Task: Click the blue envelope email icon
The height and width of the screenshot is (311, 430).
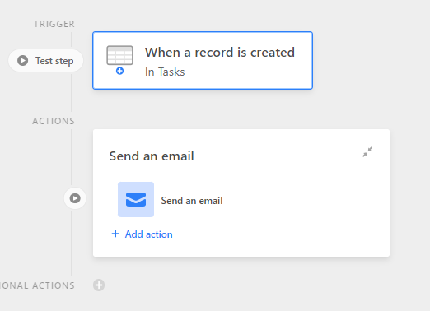Action: 136,199
